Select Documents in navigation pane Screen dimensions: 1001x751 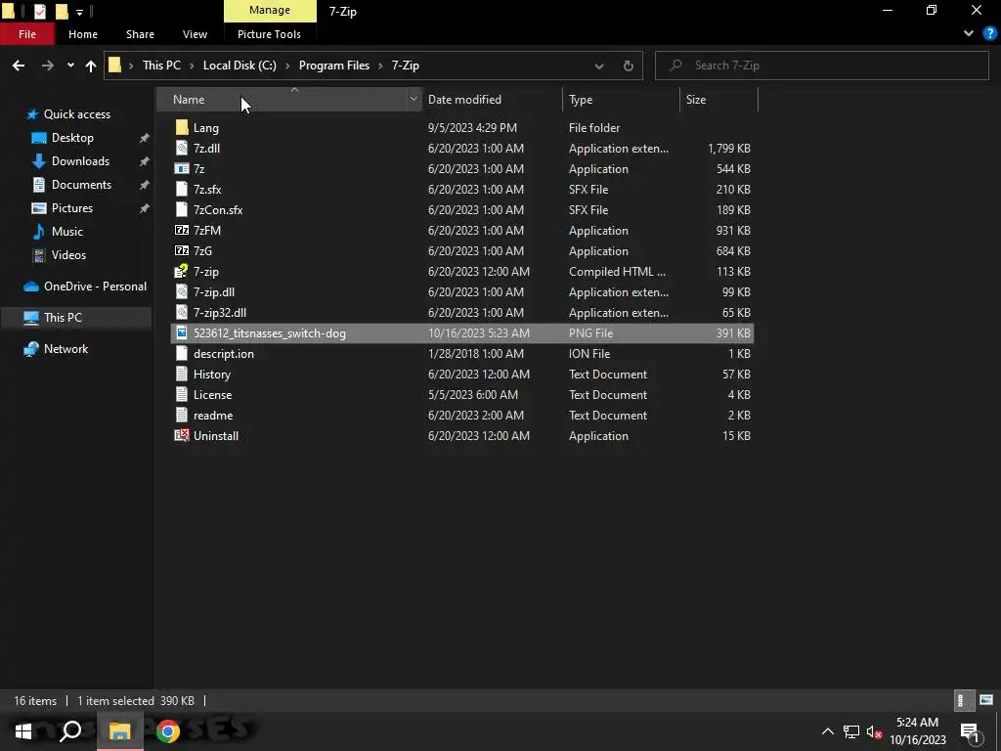[x=81, y=185]
